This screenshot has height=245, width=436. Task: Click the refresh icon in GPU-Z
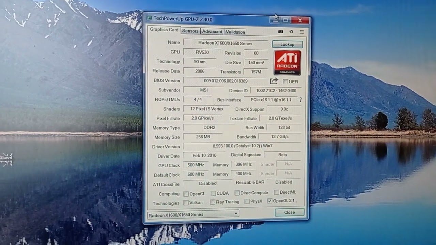click(291, 32)
